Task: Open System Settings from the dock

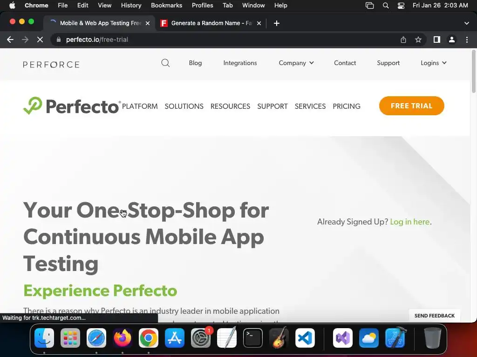Action: tap(201, 338)
